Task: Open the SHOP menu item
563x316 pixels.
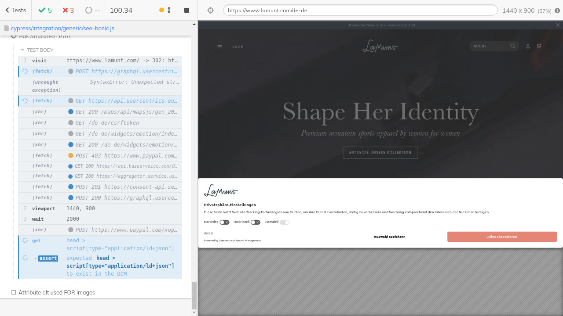Action: [x=238, y=47]
